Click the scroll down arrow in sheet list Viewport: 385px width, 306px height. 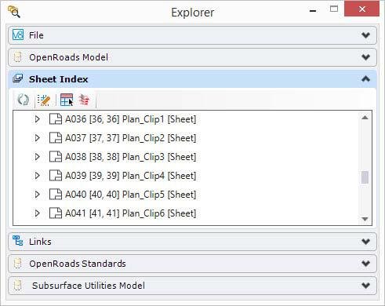click(x=365, y=219)
